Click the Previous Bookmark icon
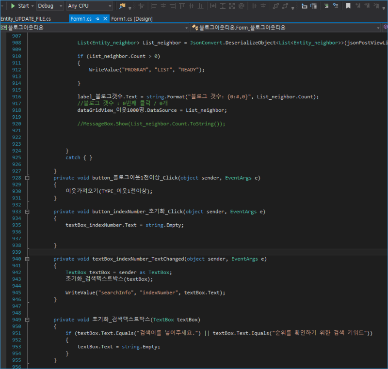This screenshot has height=369, width=388. pos(358,6)
